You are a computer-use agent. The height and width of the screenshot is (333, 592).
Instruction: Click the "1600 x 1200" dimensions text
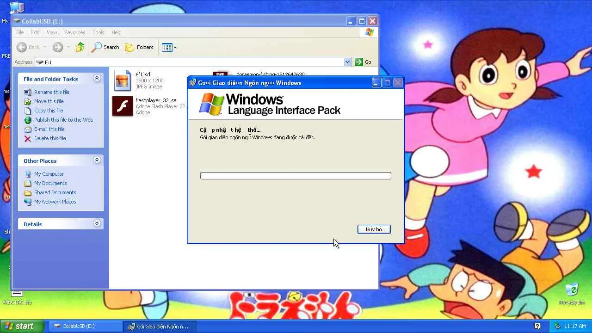click(149, 80)
